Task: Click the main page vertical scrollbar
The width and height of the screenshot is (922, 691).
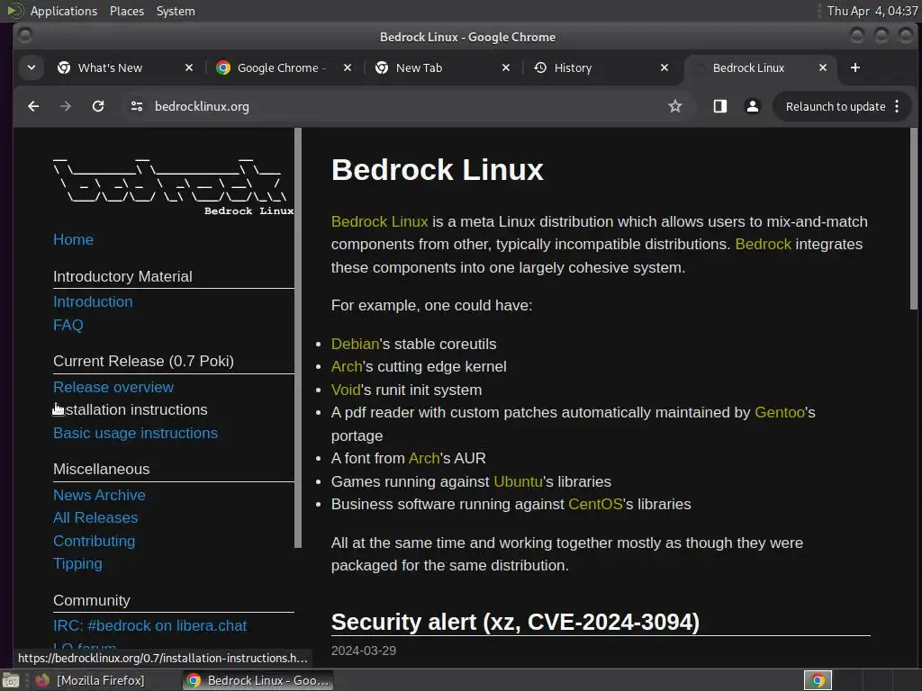Action: click(913, 219)
